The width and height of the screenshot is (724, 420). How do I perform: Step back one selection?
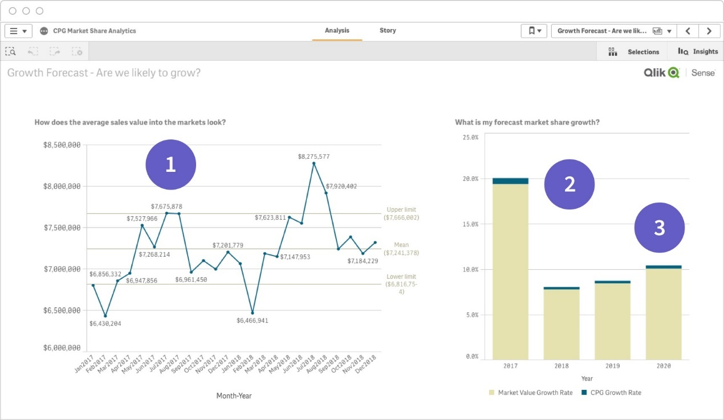32,51
